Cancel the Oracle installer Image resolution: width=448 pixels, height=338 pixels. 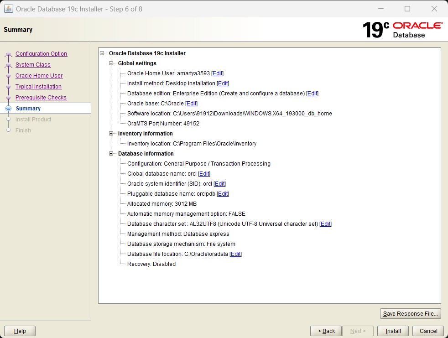[428, 331]
